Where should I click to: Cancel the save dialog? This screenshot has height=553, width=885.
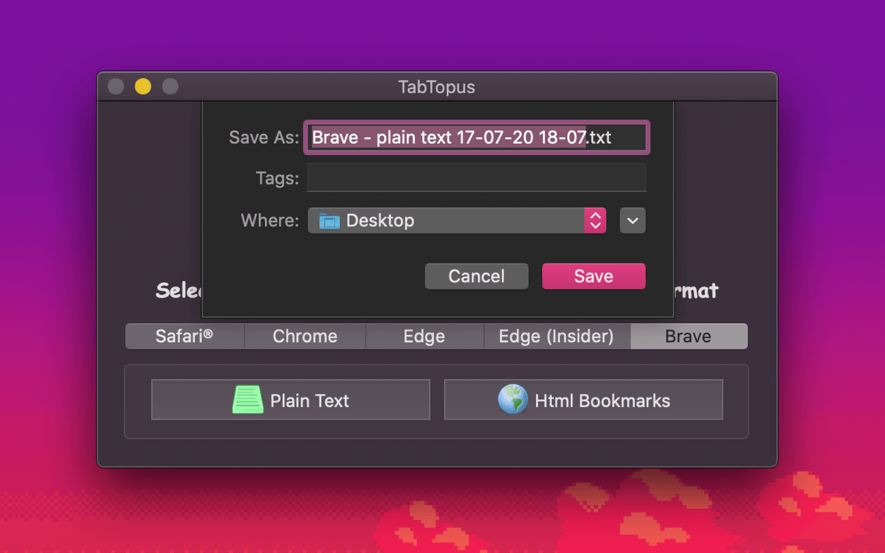click(x=476, y=276)
